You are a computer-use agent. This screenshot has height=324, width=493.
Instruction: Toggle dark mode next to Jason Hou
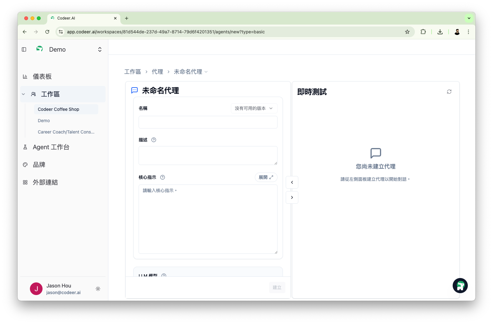click(98, 289)
